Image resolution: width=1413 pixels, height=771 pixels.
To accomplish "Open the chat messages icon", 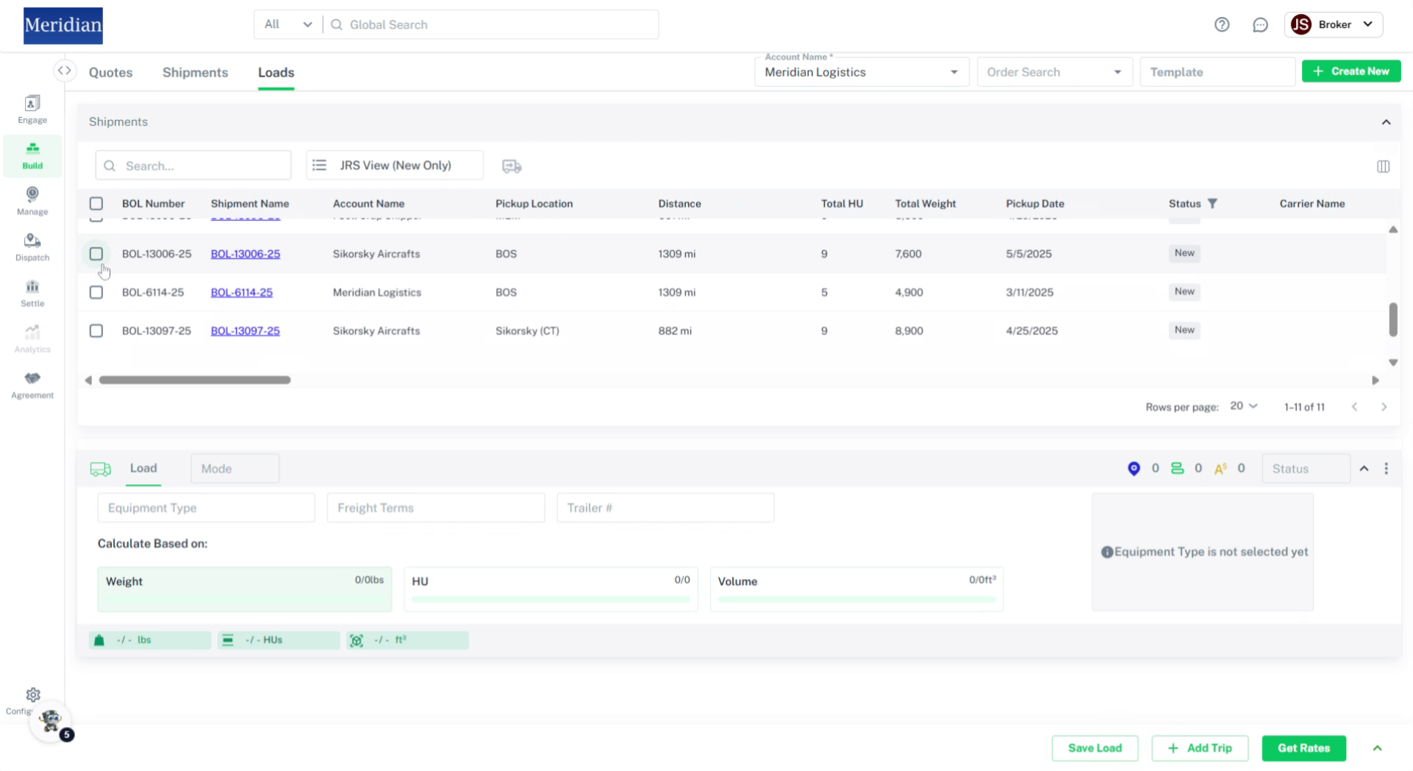I will pos(1260,24).
